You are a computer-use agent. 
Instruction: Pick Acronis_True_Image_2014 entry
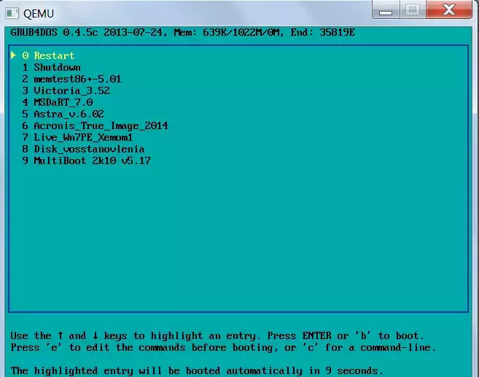[95, 125]
